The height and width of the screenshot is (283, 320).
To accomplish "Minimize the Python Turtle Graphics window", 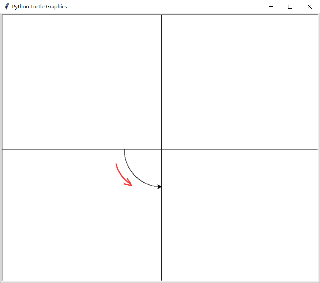I will (x=271, y=7).
